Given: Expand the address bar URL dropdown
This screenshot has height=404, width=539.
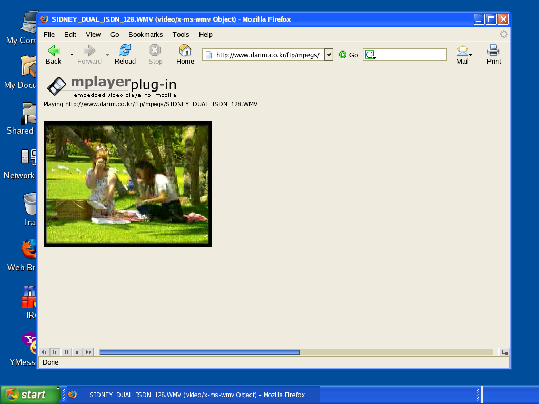Looking at the screenshot, I should [x=328, y=55].
